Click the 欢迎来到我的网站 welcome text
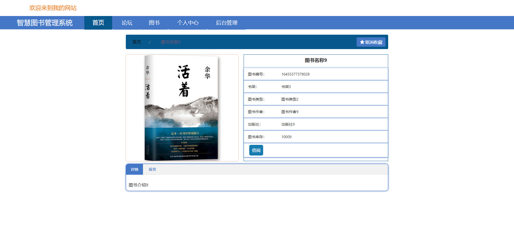Image resolution: width=514 pixels, height=243 pixels. coord(53,8)
